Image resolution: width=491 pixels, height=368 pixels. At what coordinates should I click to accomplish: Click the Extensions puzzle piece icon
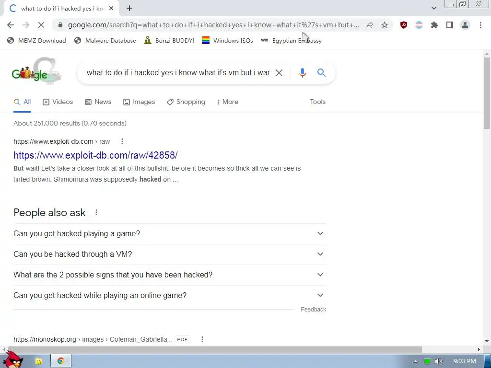click(x=434, y=25)
